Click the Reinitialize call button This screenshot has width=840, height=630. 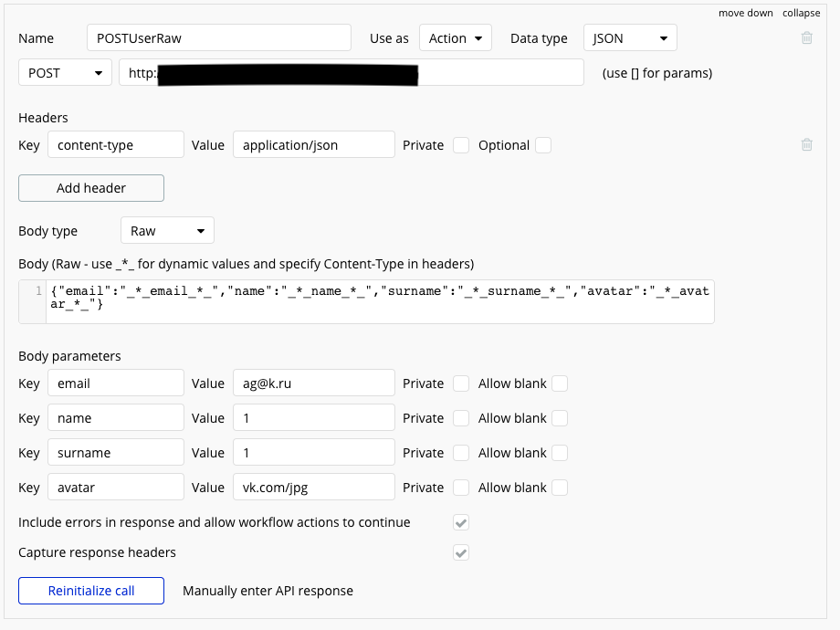pyautogui.click(x=91, y=591)
